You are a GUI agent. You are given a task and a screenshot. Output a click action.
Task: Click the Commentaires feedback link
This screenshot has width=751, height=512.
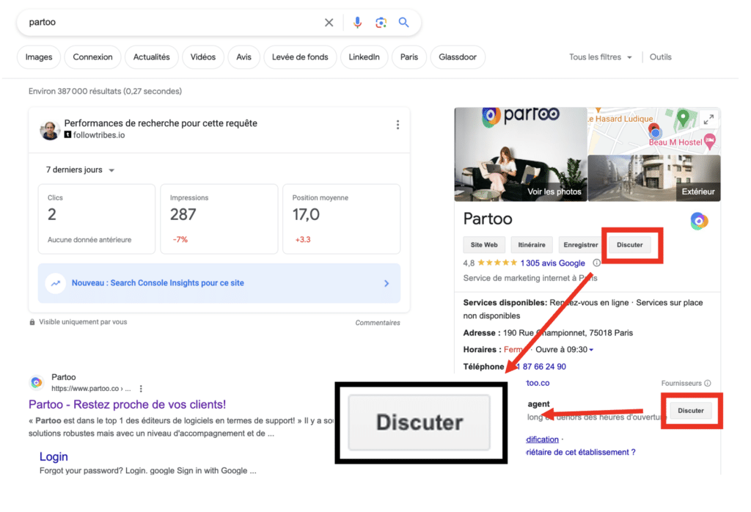378,323
